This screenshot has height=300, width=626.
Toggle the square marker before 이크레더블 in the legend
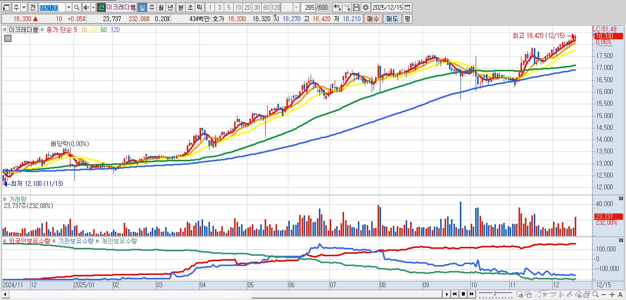point(6,30)
